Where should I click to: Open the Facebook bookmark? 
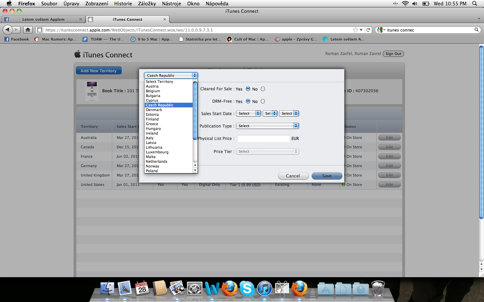pyautogui.click(x=17, y=39)
